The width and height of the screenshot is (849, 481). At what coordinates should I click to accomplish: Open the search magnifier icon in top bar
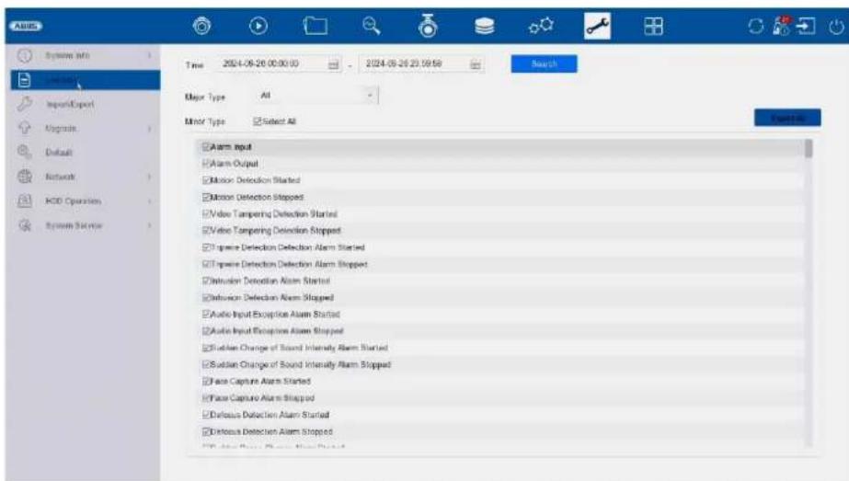372,26
